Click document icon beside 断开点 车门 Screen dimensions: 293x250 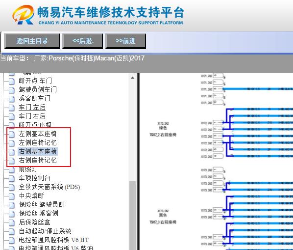pyautogui.click(x=12, y=81)
